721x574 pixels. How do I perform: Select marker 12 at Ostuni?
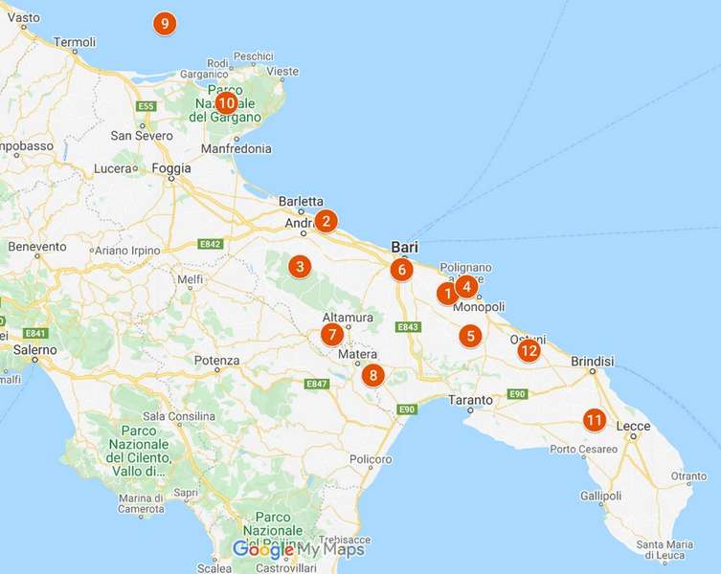pyautogui.click(x=529, y=351)
